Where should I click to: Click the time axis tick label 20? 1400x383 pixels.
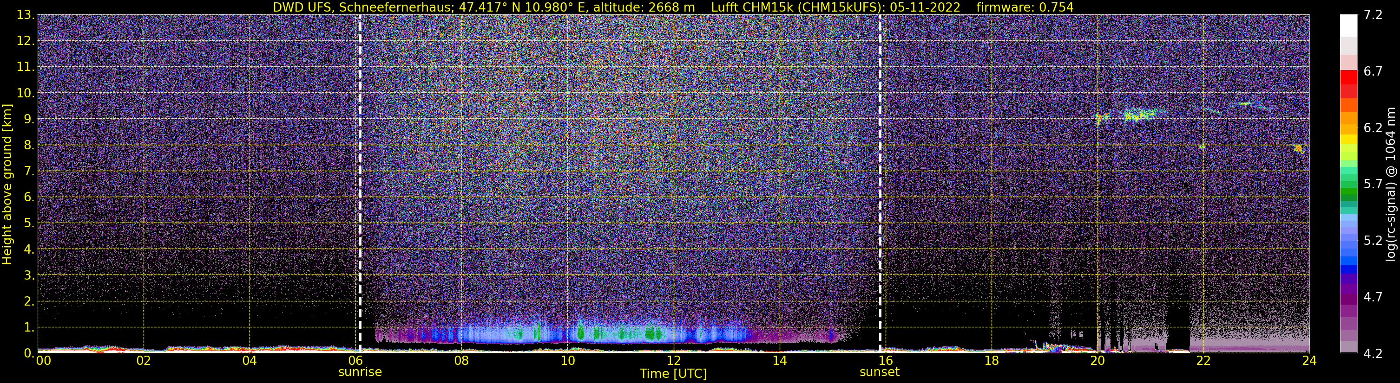point(1098,361)
